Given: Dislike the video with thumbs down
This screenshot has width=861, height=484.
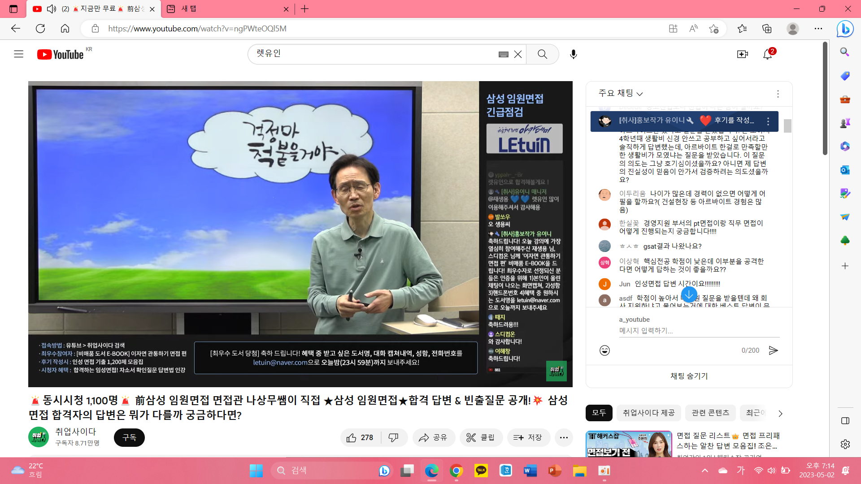Looking at the screenshot, I should [x=394, y=437].
